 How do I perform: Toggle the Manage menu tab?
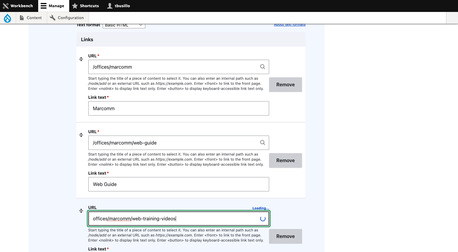click(53, 6)
